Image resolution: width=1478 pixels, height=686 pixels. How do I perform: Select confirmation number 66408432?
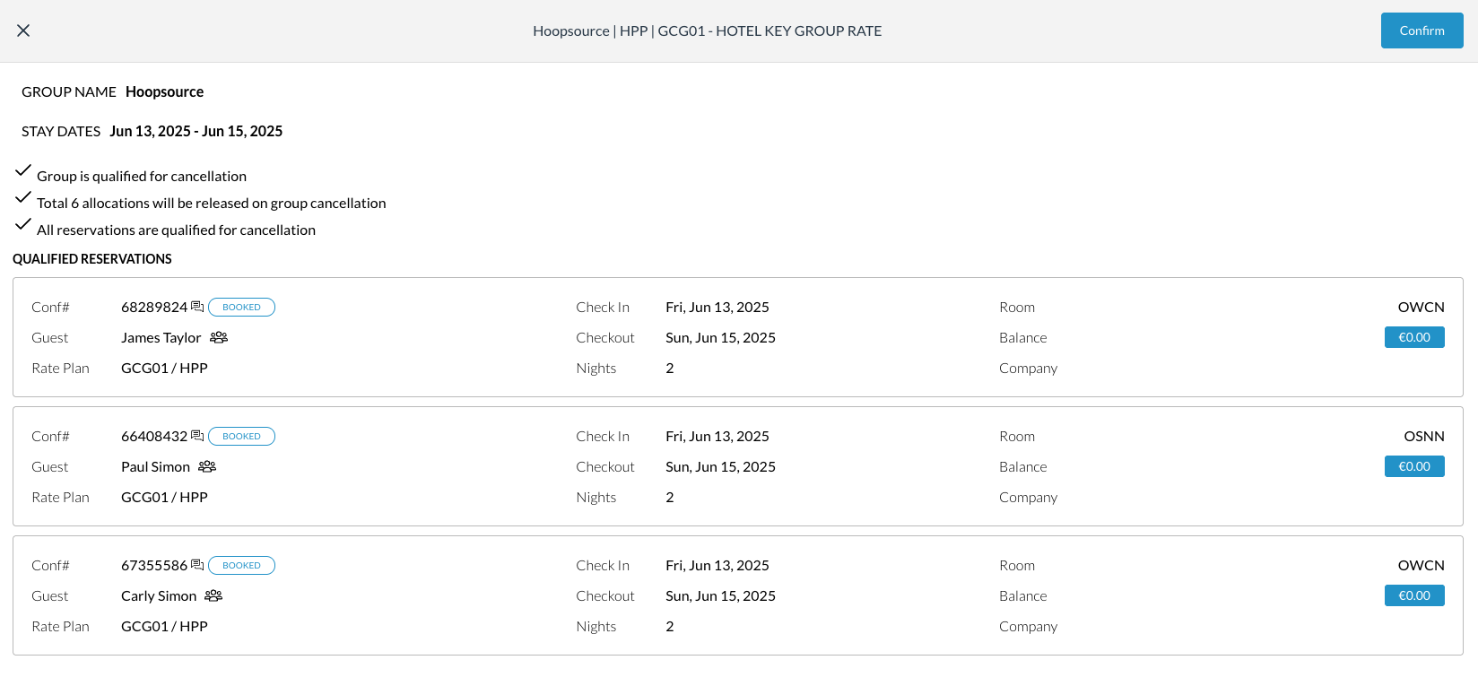tap(154, 436)
